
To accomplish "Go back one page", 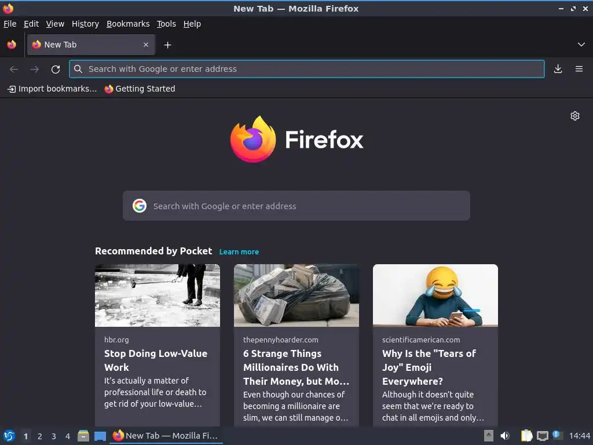I will 14,69.
